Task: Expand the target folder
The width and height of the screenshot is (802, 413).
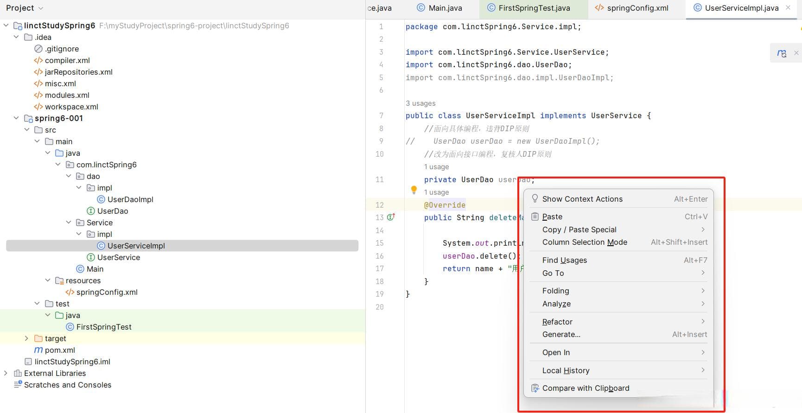Action: pos(27,338)
